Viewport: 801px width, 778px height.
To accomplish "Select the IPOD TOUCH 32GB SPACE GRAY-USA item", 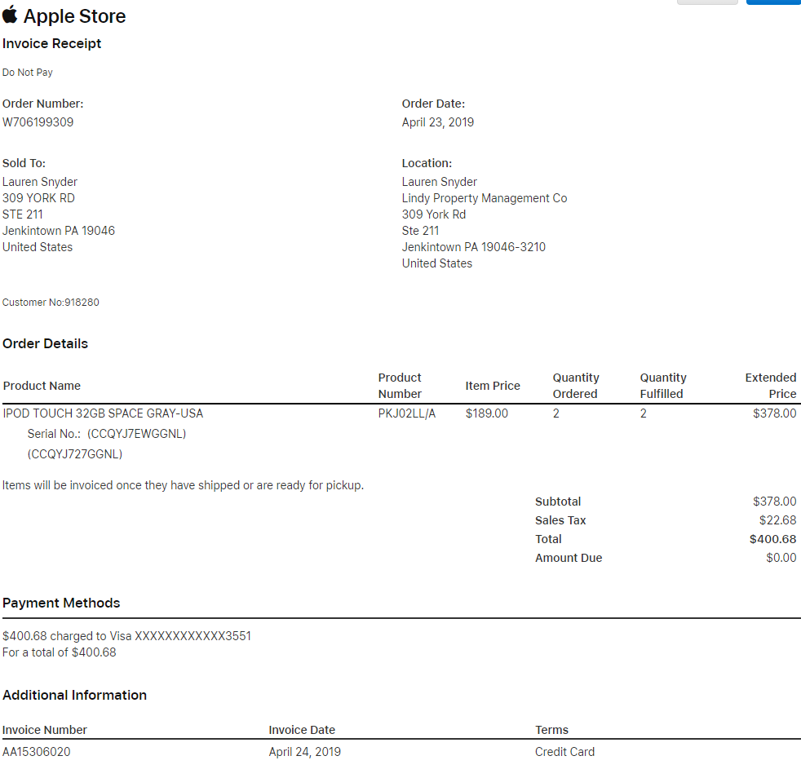I will (x=103, y=413).
